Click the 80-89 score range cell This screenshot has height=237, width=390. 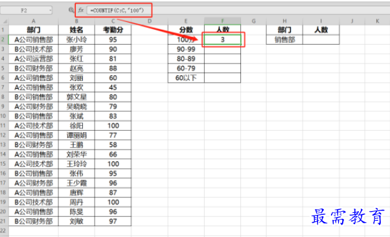coord(186,59)
